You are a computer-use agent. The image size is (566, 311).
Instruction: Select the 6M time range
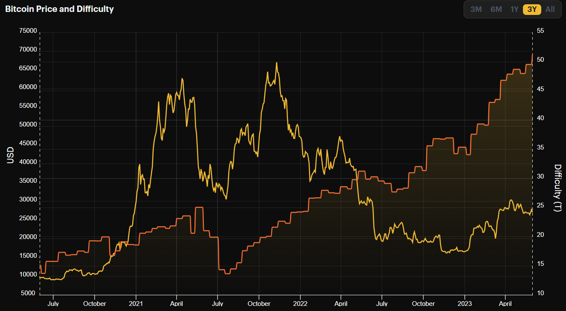(x=496, y=9)
